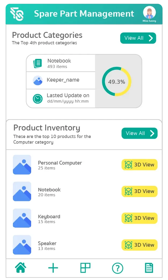168x280 pixels.
Task: Click the app logo in header
Action: point(17,14)
